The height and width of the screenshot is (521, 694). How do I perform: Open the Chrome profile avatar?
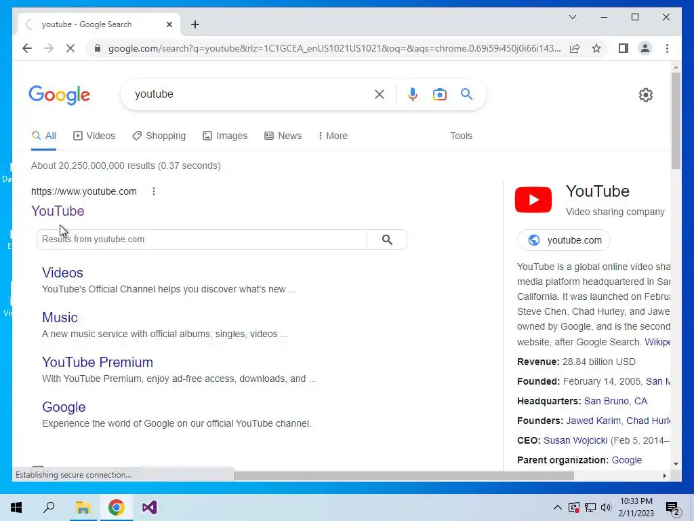pyautogui.click(x=645, y=48)
